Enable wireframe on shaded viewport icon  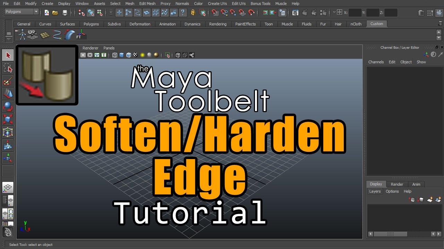click(x=129, y=55)
